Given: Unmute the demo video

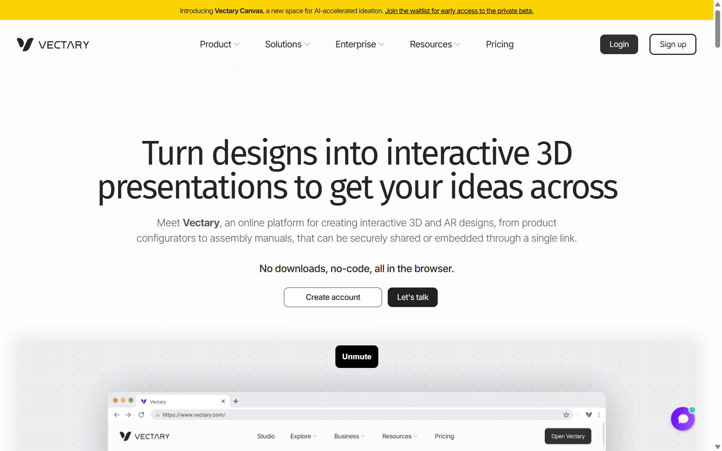Looking at the screenshot, I should pyautogui.click(x=356, y=357).
